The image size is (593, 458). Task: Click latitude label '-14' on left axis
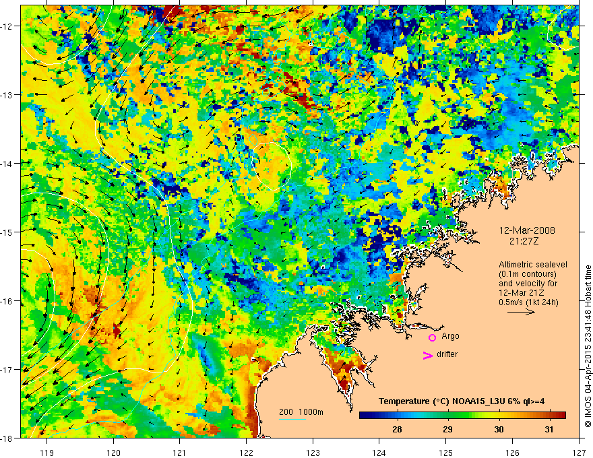pyautogui.click(x=7, y=164)
